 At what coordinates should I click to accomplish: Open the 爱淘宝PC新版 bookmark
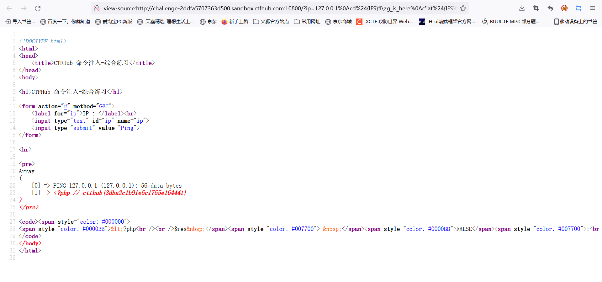point(114,22)
